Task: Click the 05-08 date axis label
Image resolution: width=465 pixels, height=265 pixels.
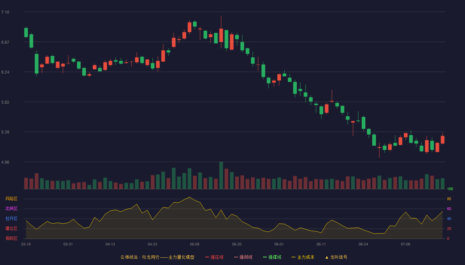Action: pos(195,244)
